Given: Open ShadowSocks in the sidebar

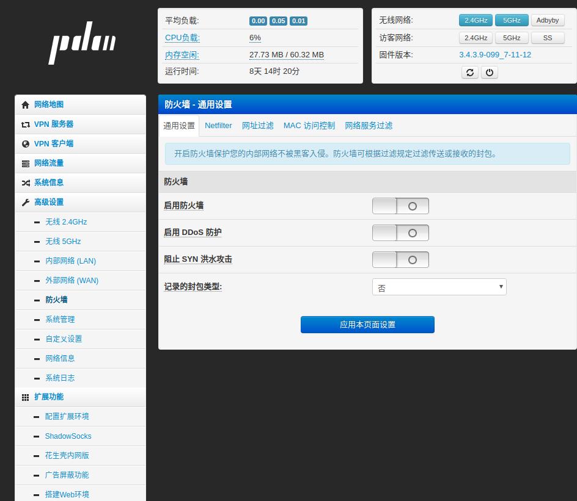Looking at the screenshot, I should [80, 436].
